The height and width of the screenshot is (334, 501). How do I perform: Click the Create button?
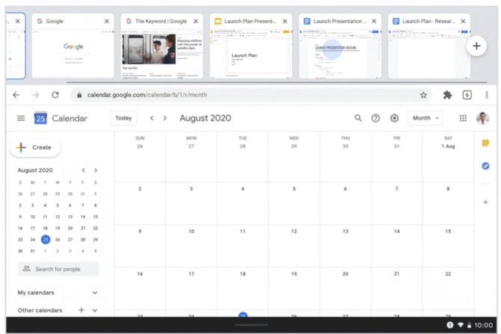click(35, 147)
